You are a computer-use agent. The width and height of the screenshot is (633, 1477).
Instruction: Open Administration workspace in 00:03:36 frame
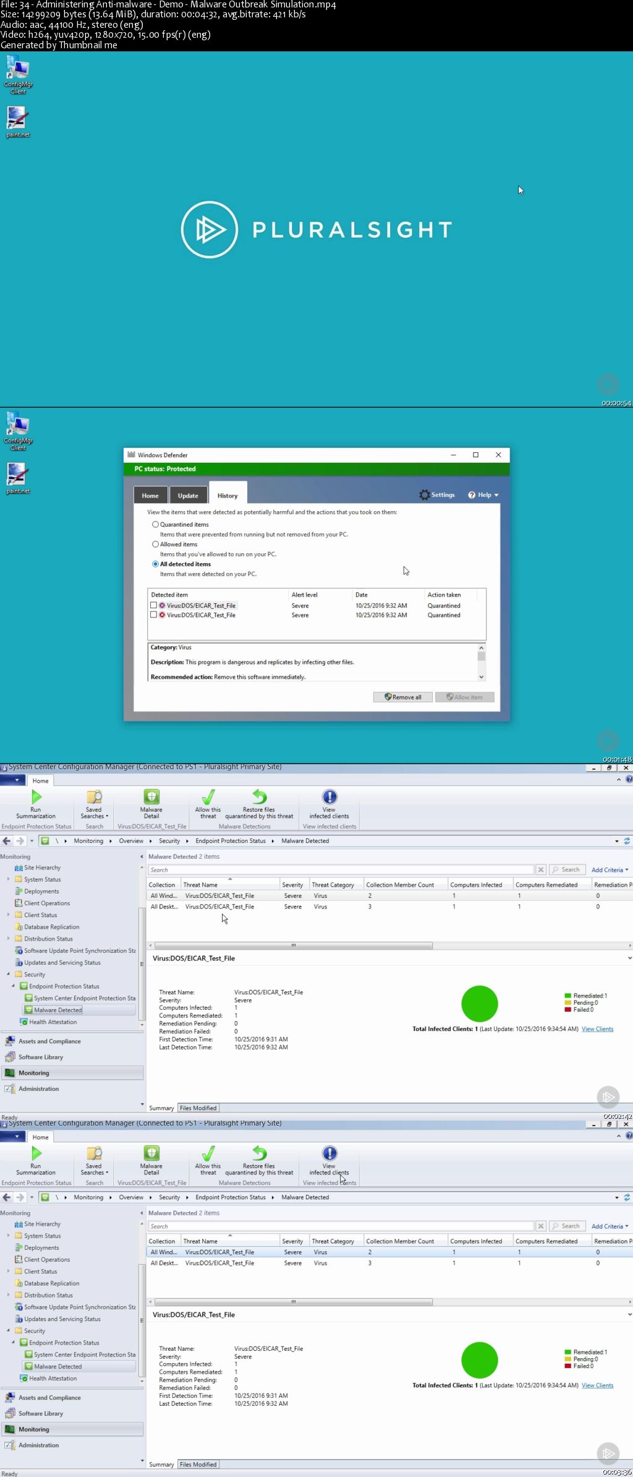[38, 1445]
